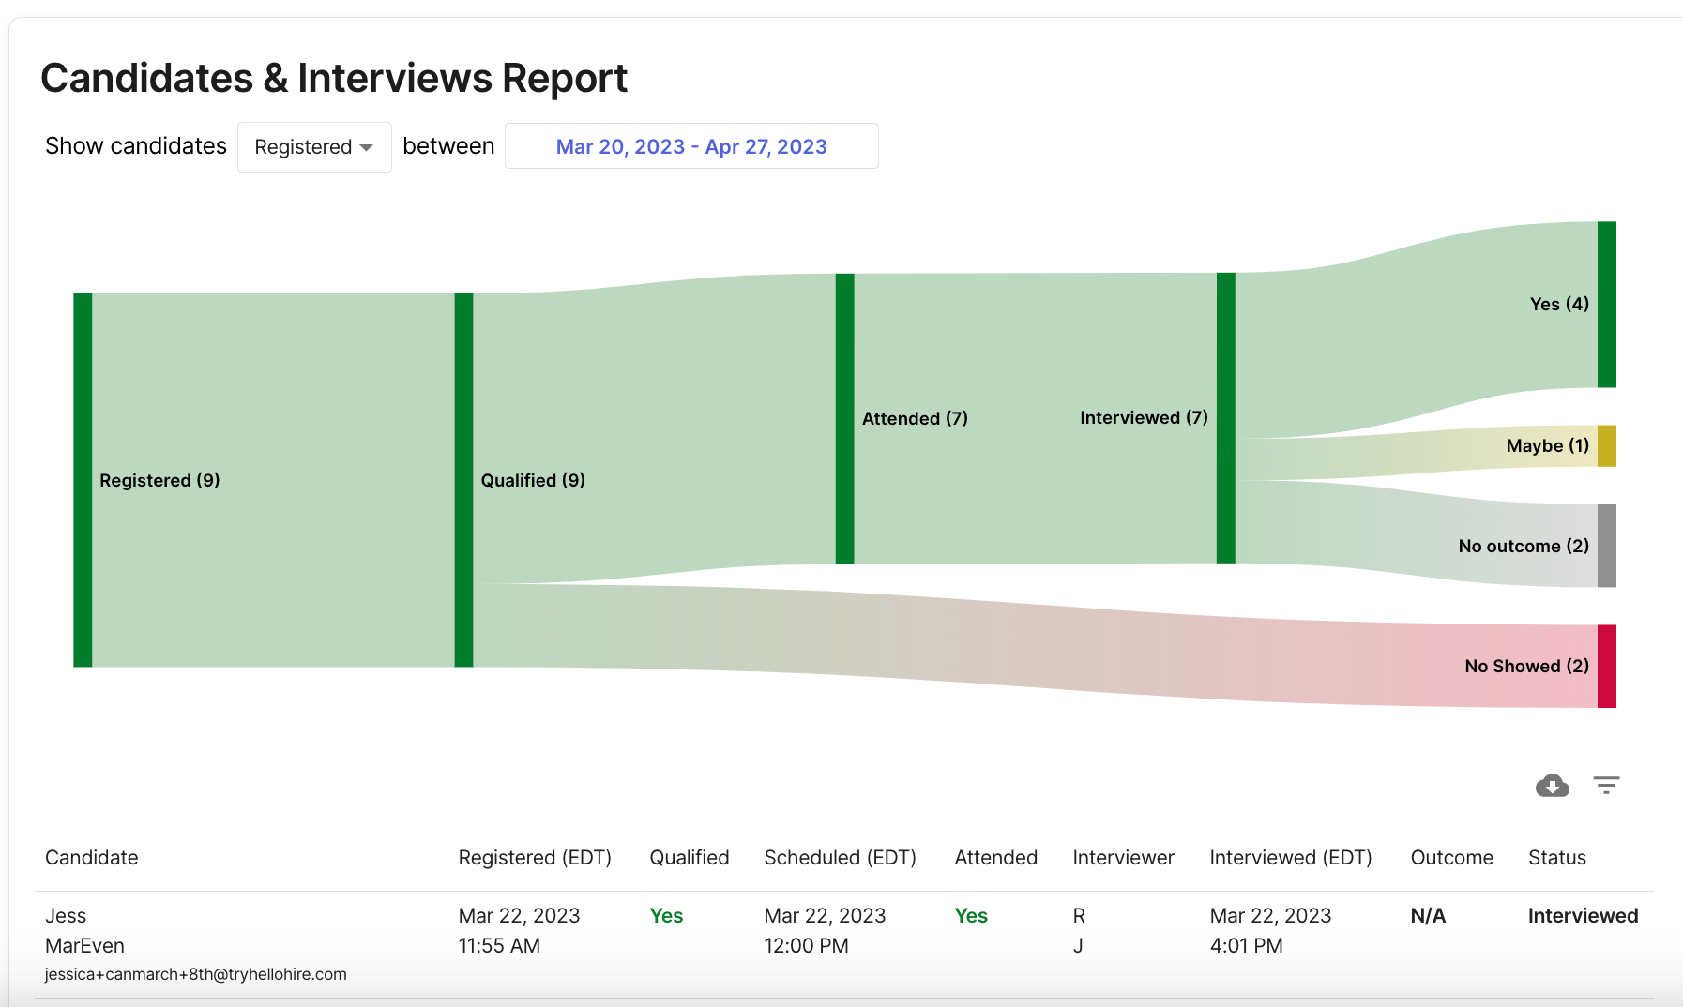This screenshot has width=1683, height=1007.
Task: Select registered time Mar 22, 2023 11:55 AM
Action: pos(519,930)
